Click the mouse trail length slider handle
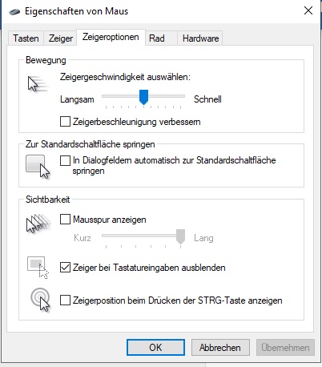Image resolution: width=322 pixels, height=367 pixels. click(x=181, y=236)
